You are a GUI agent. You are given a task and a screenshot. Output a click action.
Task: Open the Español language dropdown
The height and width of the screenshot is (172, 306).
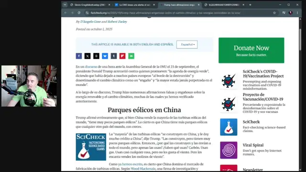[187, 44]
